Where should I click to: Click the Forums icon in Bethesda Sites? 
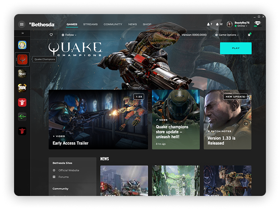54,177
